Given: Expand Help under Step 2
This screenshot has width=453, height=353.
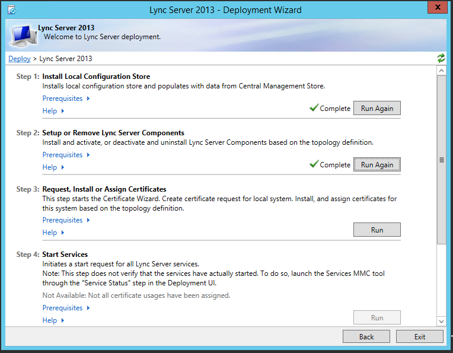Looking at the screenshot, I should pyautogui.click(x=53, y=167).
